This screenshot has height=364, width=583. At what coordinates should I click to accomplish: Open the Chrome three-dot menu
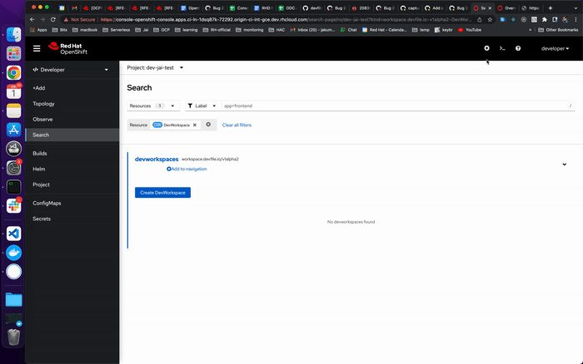click(576, 19)
